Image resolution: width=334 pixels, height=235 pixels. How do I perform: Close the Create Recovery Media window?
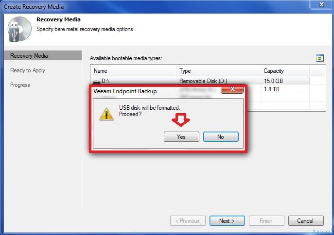pos(321,4)
